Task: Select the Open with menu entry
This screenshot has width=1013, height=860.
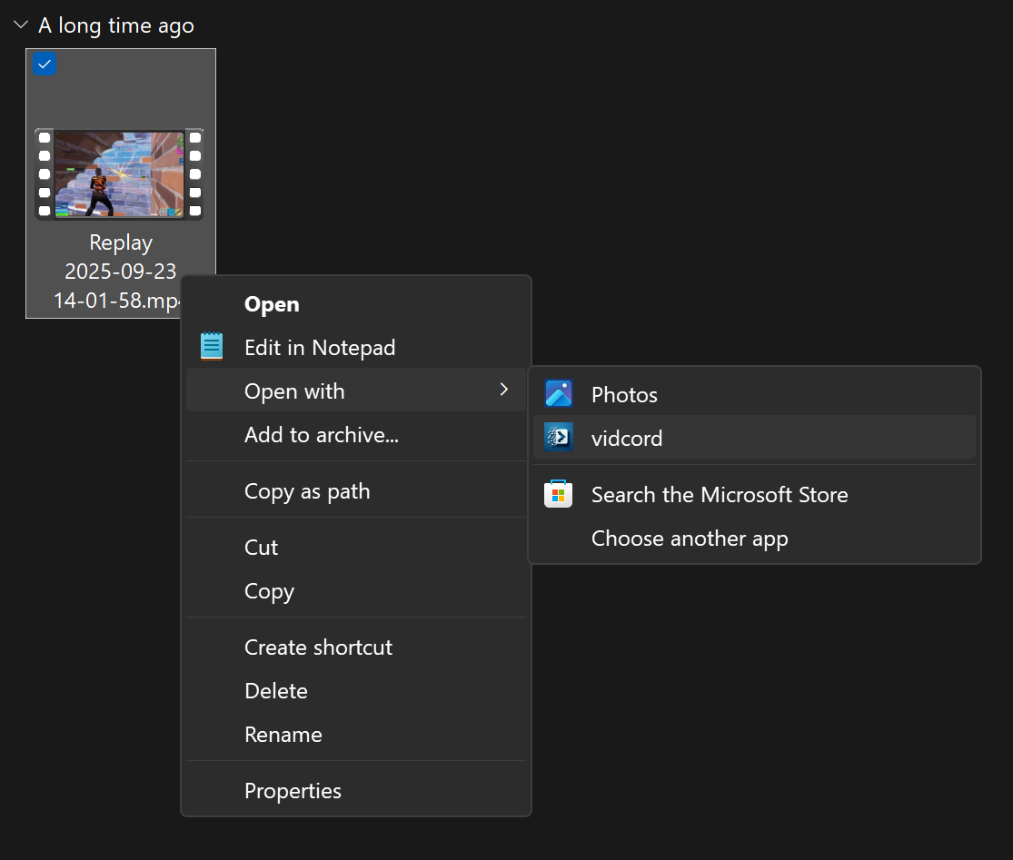Action: click(356, 390)
